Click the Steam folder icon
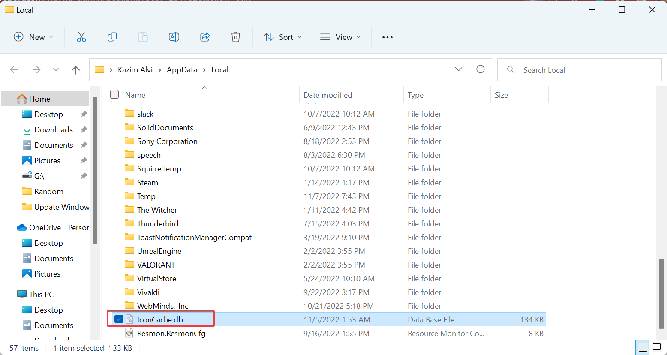The height and width of the screenshot is (355, 667). click(129, 182)
